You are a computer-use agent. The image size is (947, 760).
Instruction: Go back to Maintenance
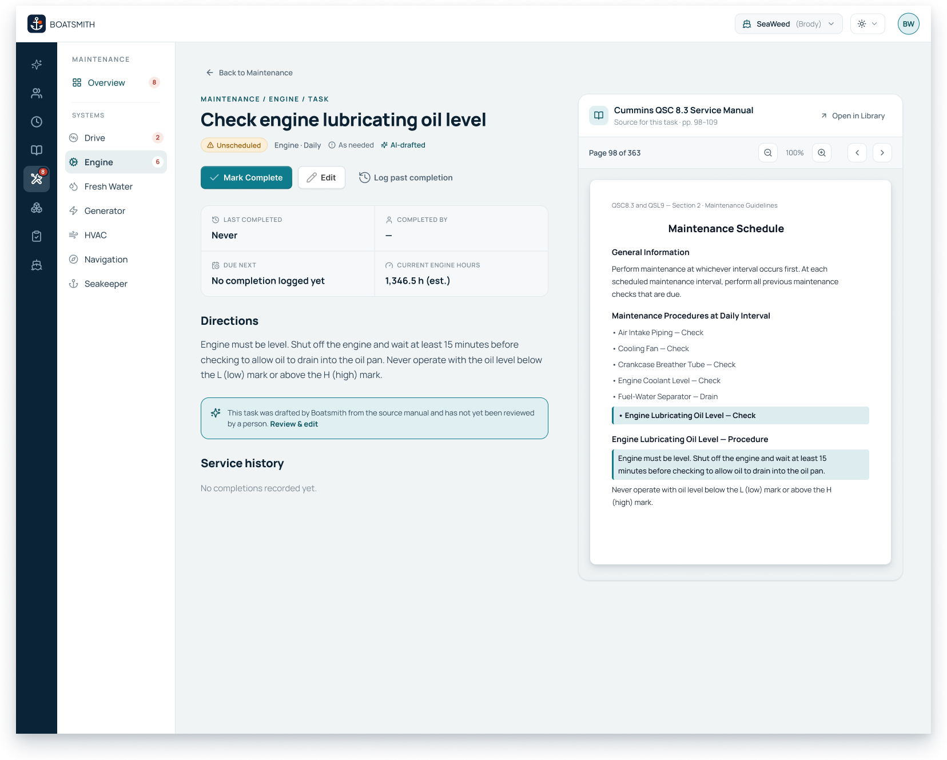249,73
